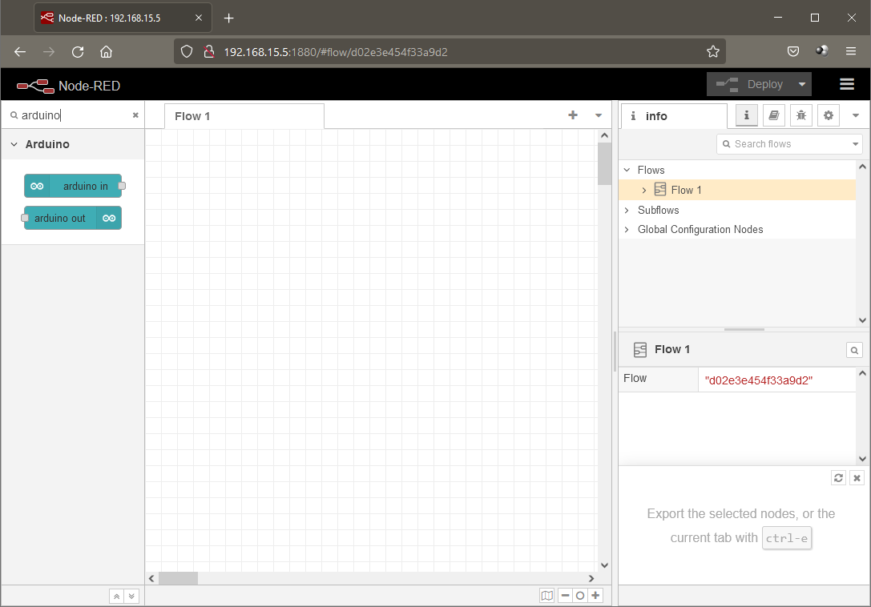The width and height of the screenshot is (871, 607).
Task: Click workspace vertical scrollbar thumb
Action: 604,164
